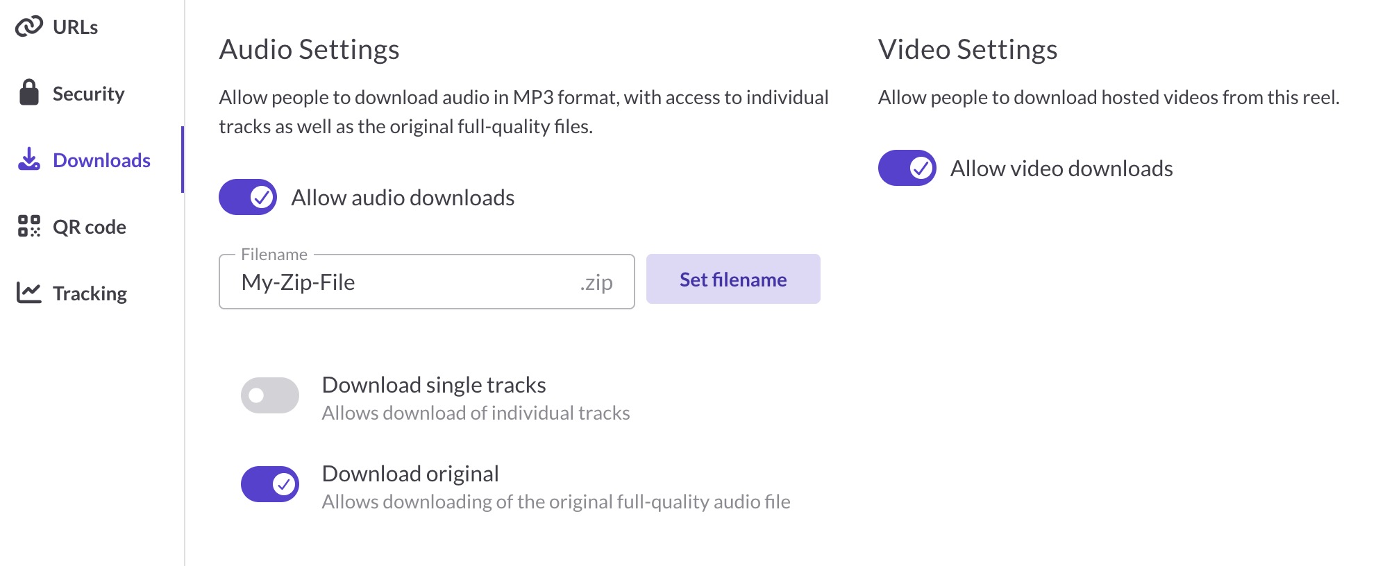Click the 'Download single tracks' label
The width and height of the screenshot is (1394, 566).
[434, 385]
